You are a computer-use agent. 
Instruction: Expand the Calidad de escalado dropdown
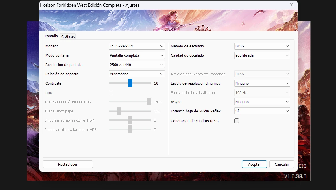point(262,56)
